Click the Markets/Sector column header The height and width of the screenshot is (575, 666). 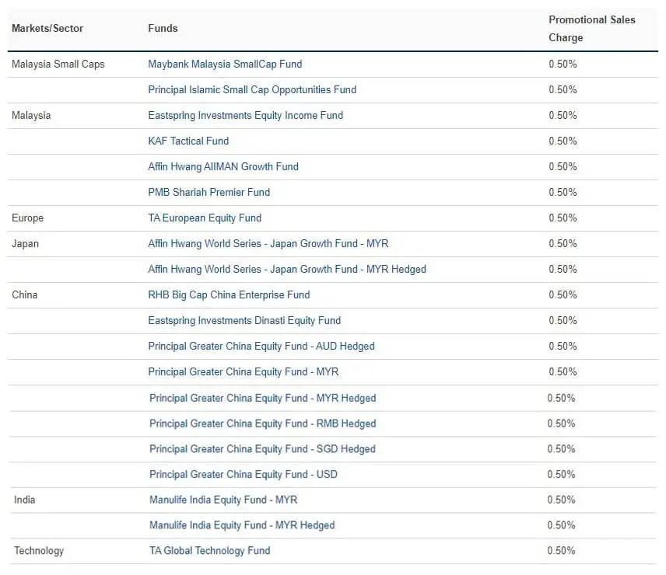47,29
